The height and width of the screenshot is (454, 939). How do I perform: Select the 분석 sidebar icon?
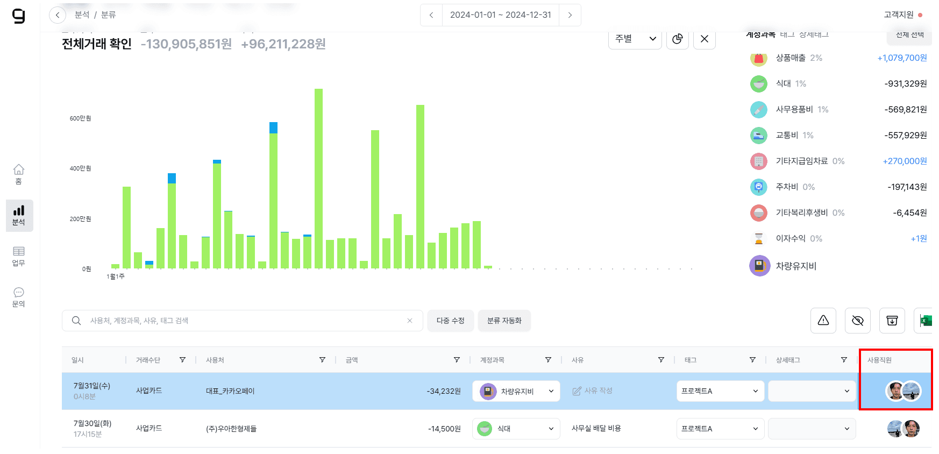[19, 216]
